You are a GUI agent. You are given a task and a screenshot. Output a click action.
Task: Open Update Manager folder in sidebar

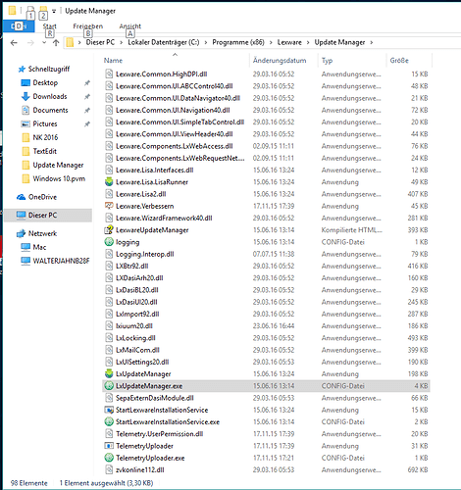58,165
